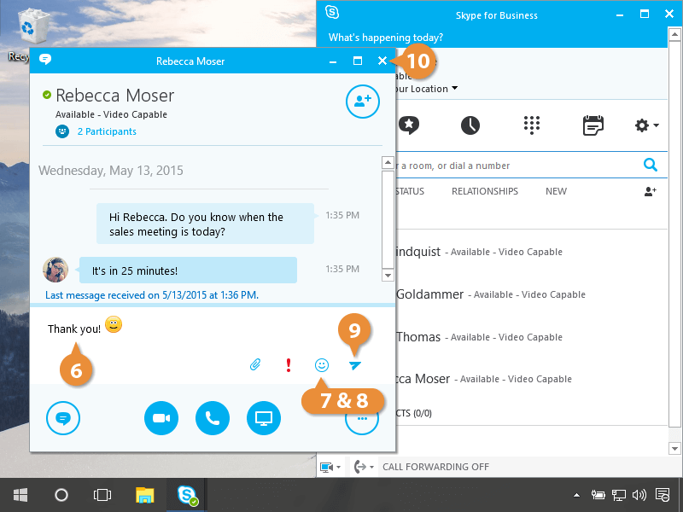The image size is (683, 512).
Task: Open the 2 Participants link
Action: click(x=106, y=131)
